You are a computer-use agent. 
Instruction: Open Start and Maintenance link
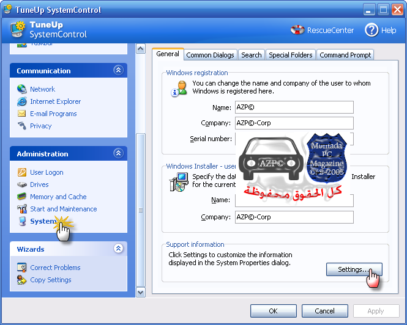[63, 209]
